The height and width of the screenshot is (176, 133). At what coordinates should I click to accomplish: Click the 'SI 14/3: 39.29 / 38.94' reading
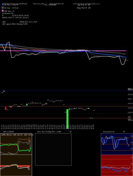tap(20, 15)
